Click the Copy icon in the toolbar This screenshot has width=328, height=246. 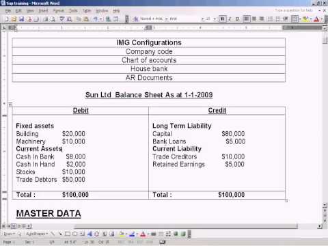pyautogui.click(x=79, y=19)
